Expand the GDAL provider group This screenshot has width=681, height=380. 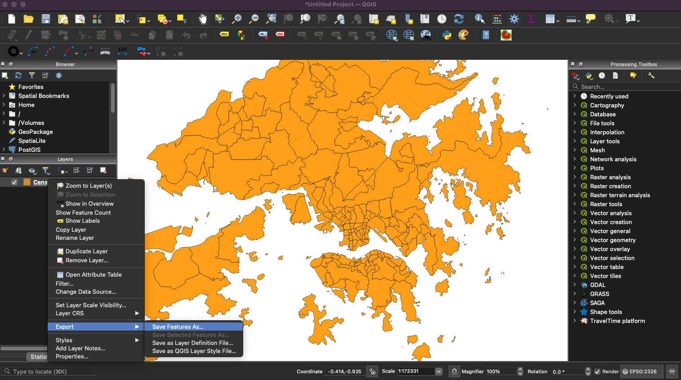574,285
